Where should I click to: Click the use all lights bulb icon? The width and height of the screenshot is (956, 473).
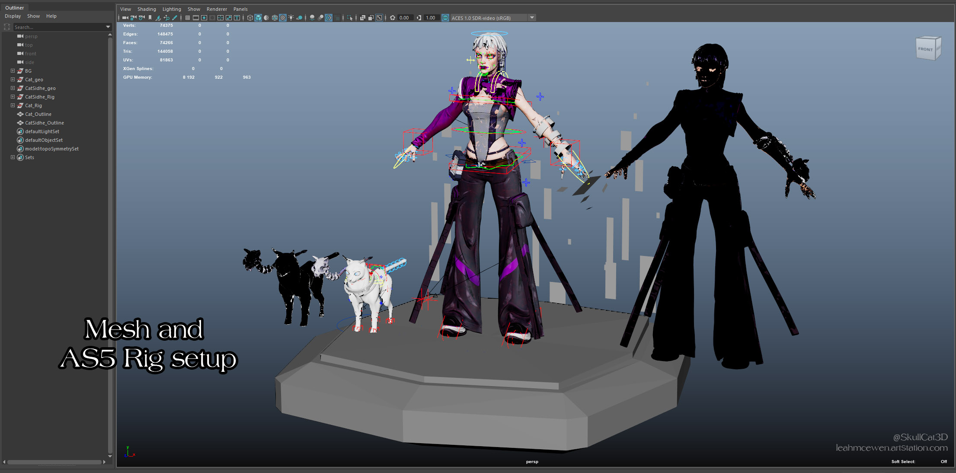click(291, 18)
